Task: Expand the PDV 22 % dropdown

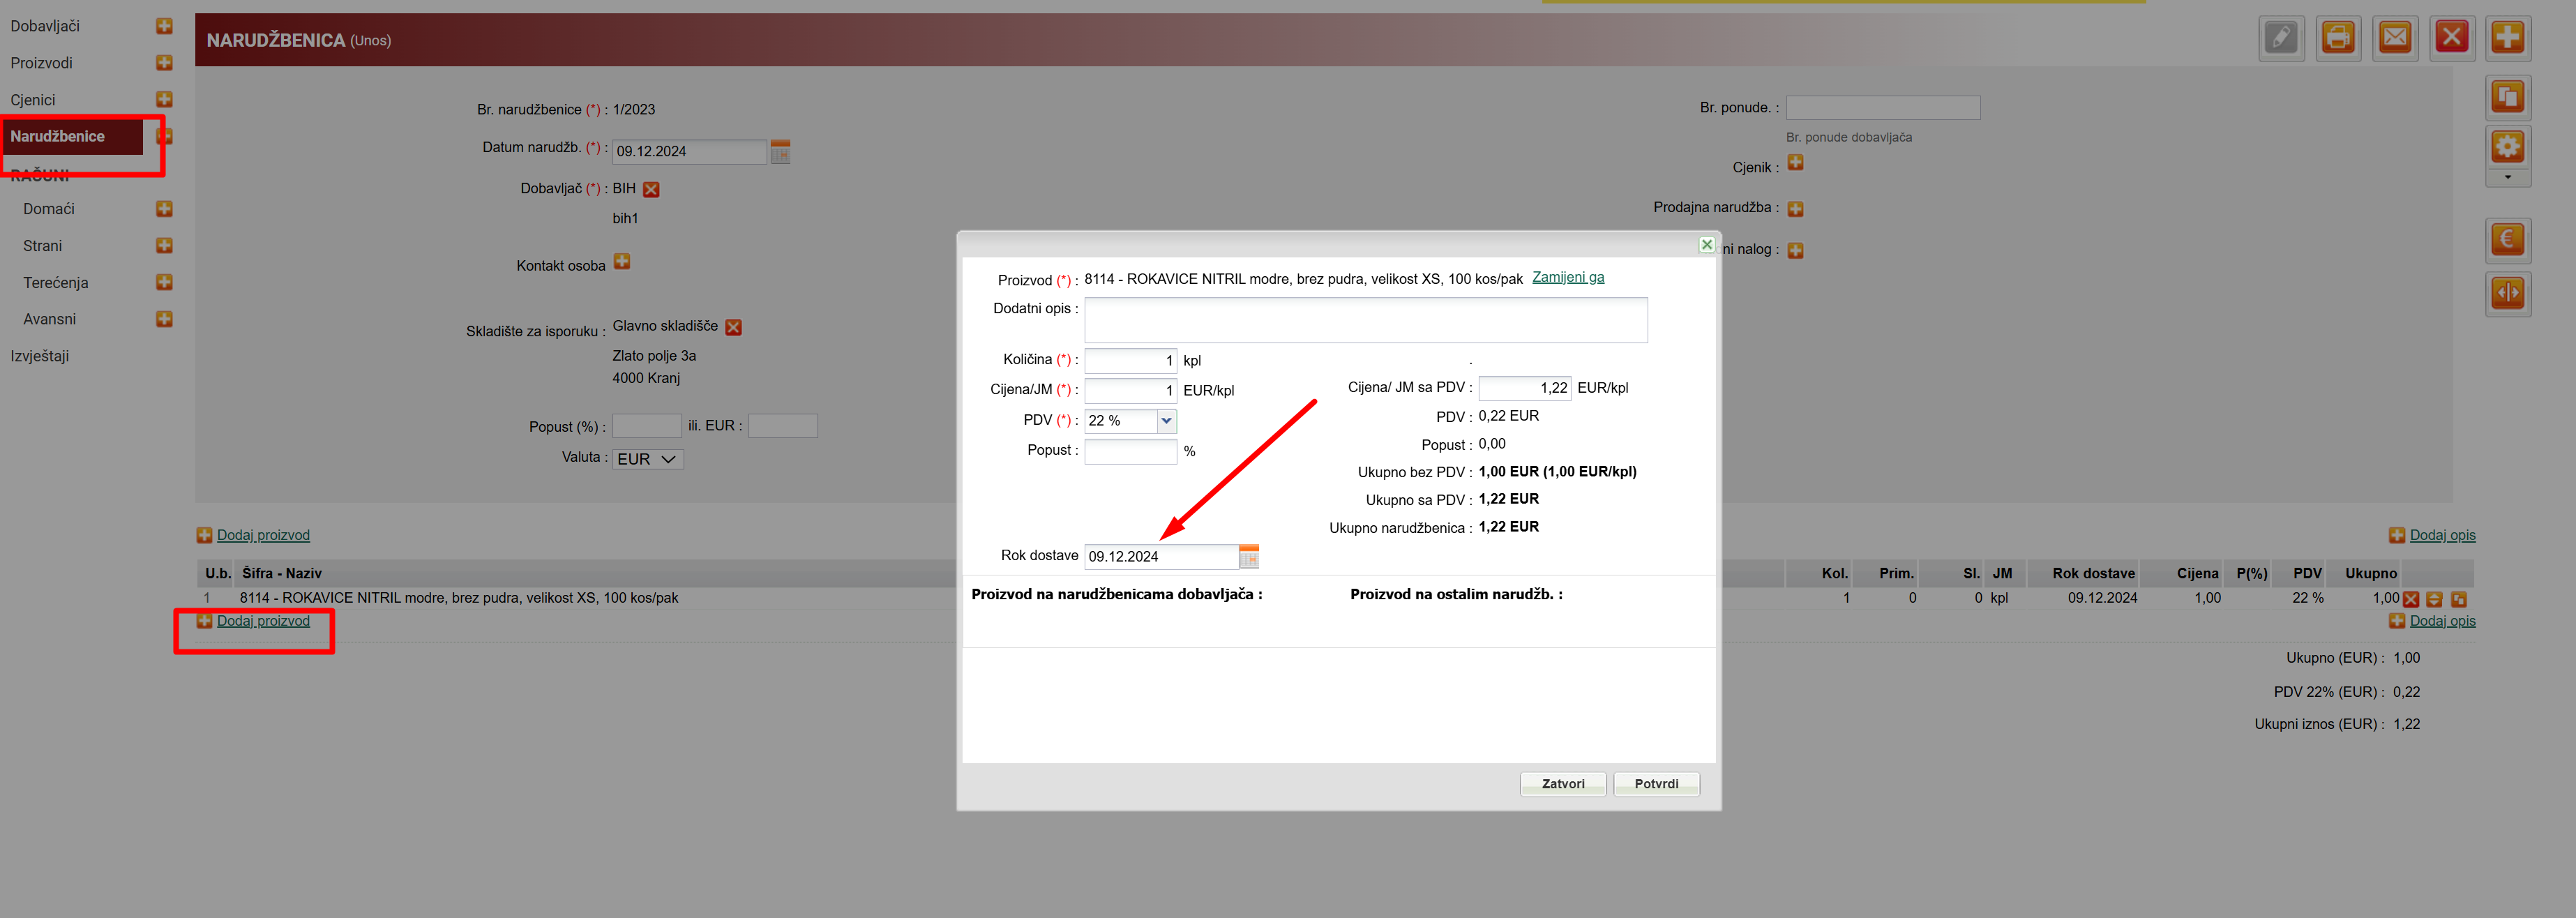Action: (x=1166, y=421)
